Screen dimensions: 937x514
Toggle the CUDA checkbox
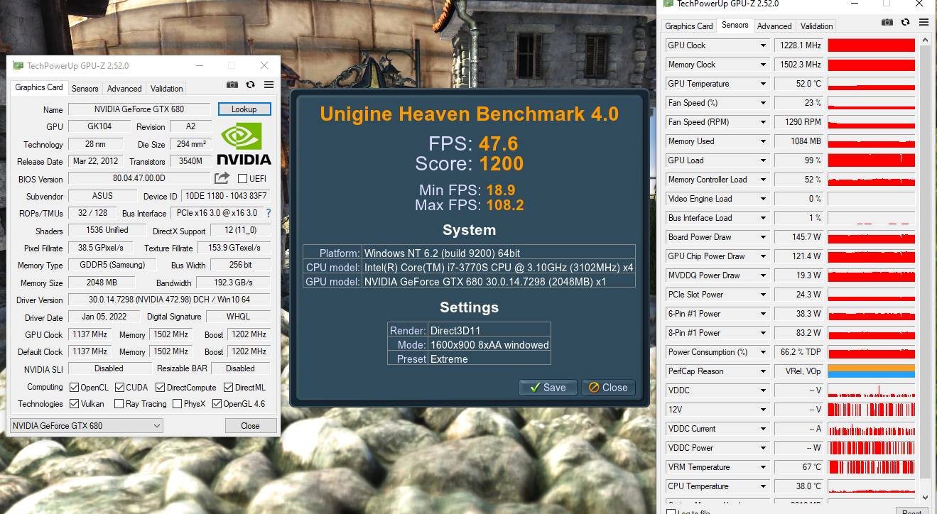click(x=119, y=388)
